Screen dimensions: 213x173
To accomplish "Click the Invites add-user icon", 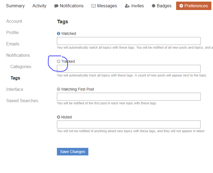I will pyautogui.click(x=127, y=6).
